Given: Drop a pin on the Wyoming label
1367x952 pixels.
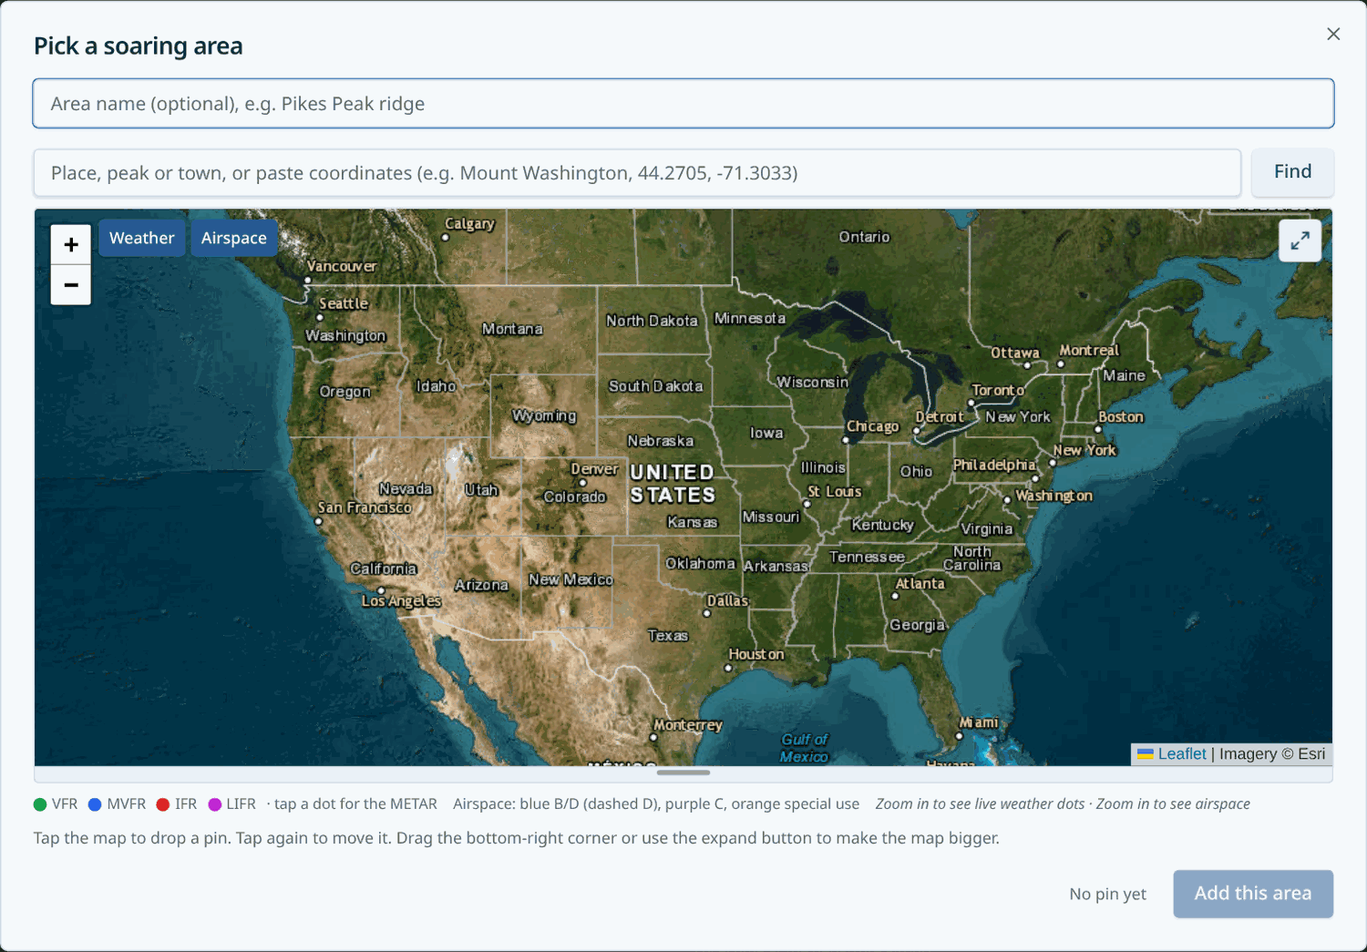Looking at the screenshot, I should coord(544,416).
